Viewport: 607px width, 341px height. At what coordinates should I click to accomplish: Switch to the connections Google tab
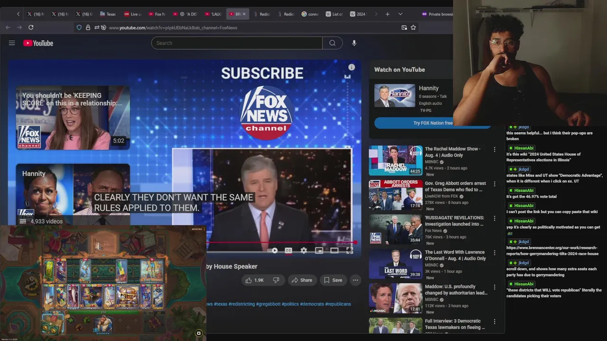click(310, 14)
